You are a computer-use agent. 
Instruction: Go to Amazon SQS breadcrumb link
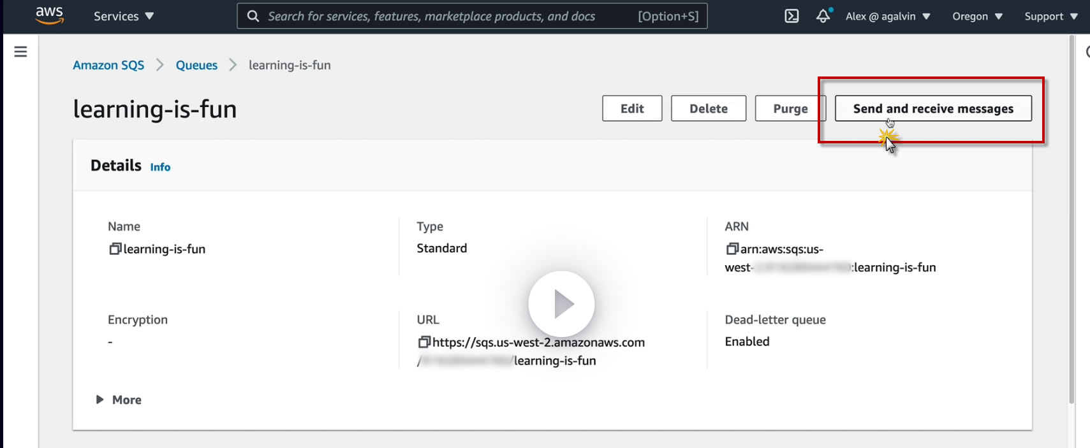point(108,65)
